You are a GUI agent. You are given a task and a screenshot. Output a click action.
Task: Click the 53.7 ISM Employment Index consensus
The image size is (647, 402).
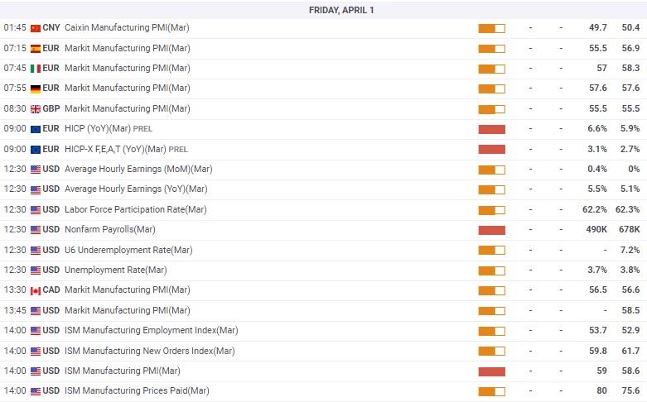[x=598, y=330]
